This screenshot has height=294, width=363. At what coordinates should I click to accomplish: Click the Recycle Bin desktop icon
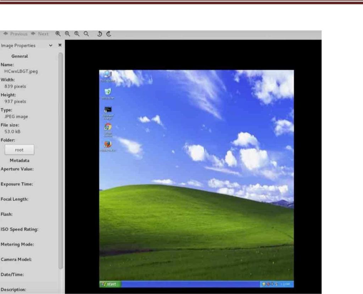108,94
